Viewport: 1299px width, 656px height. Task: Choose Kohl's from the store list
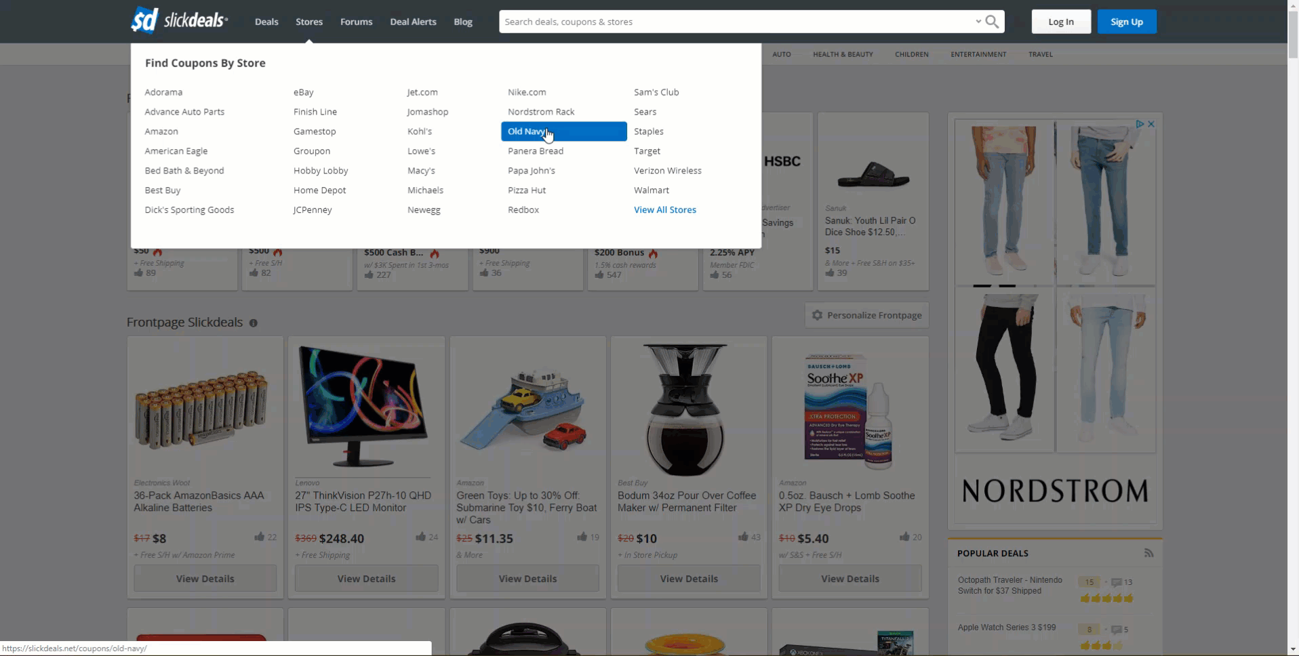tap(420, 131)
